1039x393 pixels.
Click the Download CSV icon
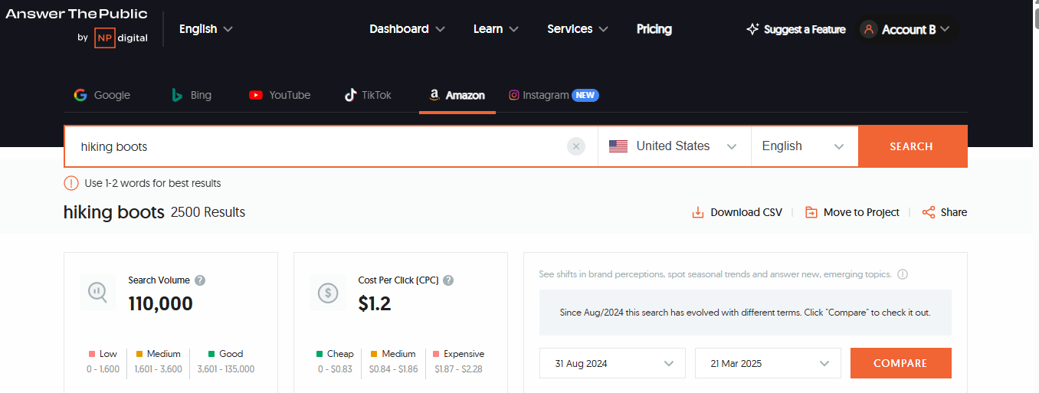[x=698, y=212]
